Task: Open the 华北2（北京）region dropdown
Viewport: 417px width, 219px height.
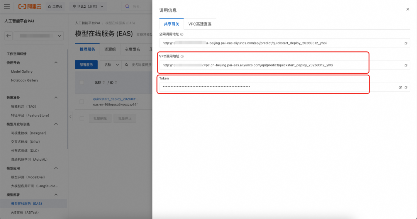Action: click(x=88, y=7)
